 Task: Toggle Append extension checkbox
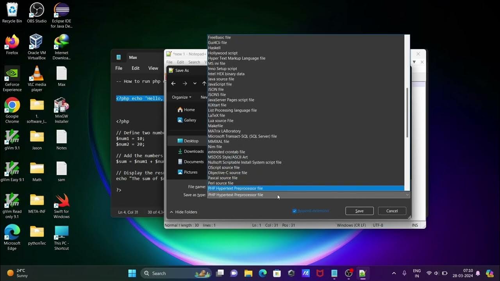pos(295,211)
